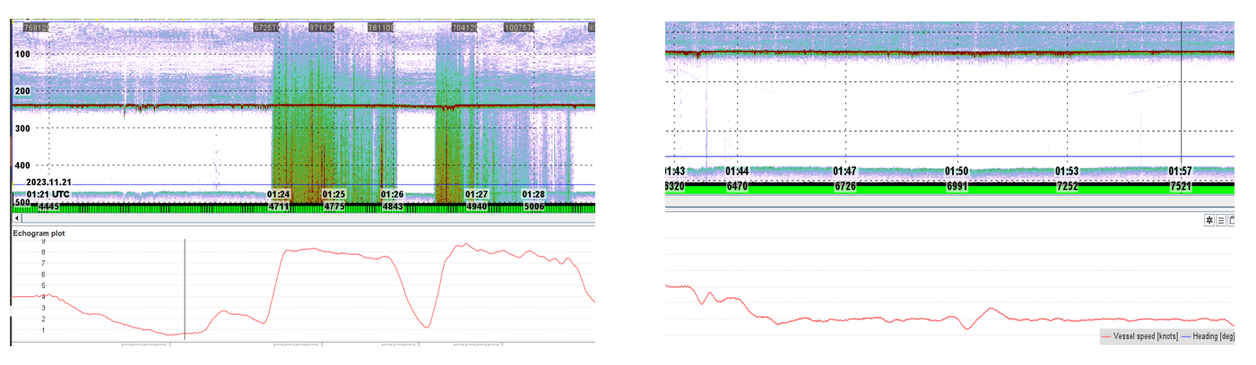Viewport: 1256px width, 365px height.
Task: Click the 9 value on the speed axis
Action: [41, 242]
